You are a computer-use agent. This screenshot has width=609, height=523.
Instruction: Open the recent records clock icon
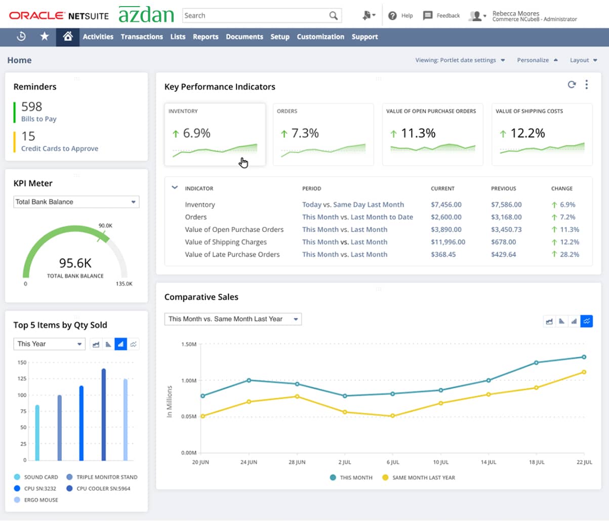click(21, 36)
